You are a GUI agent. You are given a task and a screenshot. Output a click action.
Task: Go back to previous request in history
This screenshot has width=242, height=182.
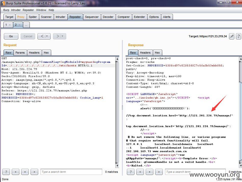pyautogui.click(x=42, y=36)
